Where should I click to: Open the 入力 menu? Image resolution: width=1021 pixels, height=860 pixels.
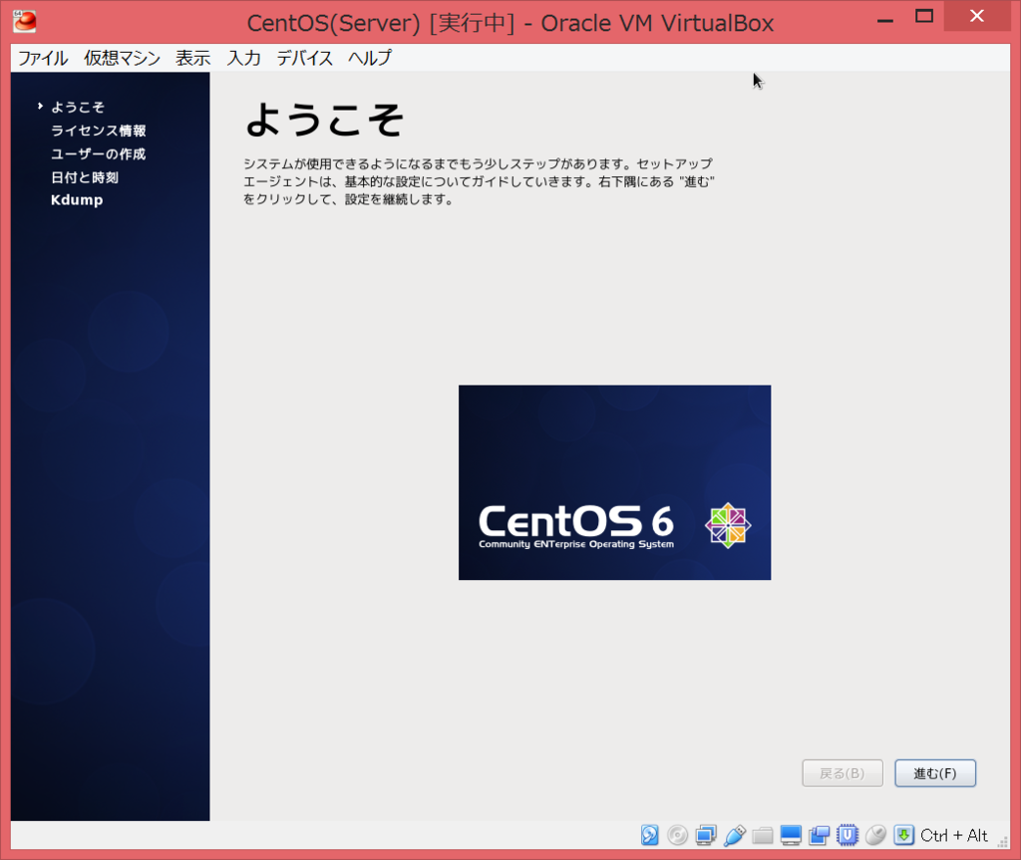[243, 58]
